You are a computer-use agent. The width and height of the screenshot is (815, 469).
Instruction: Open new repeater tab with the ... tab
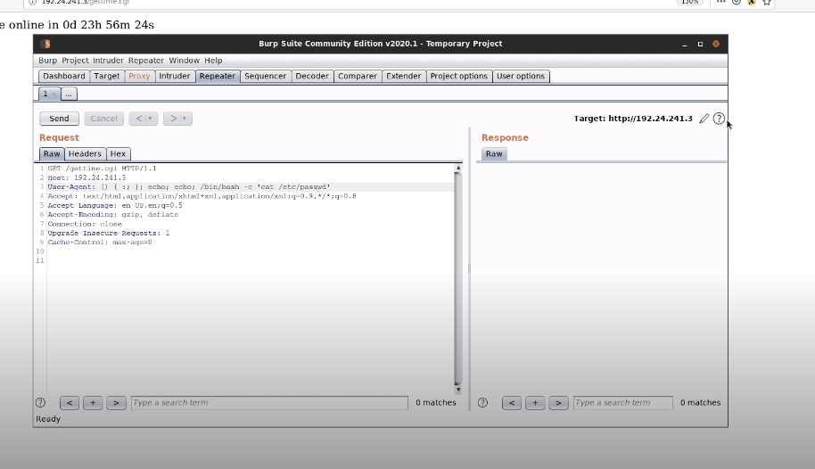click(x=69, y=94)
